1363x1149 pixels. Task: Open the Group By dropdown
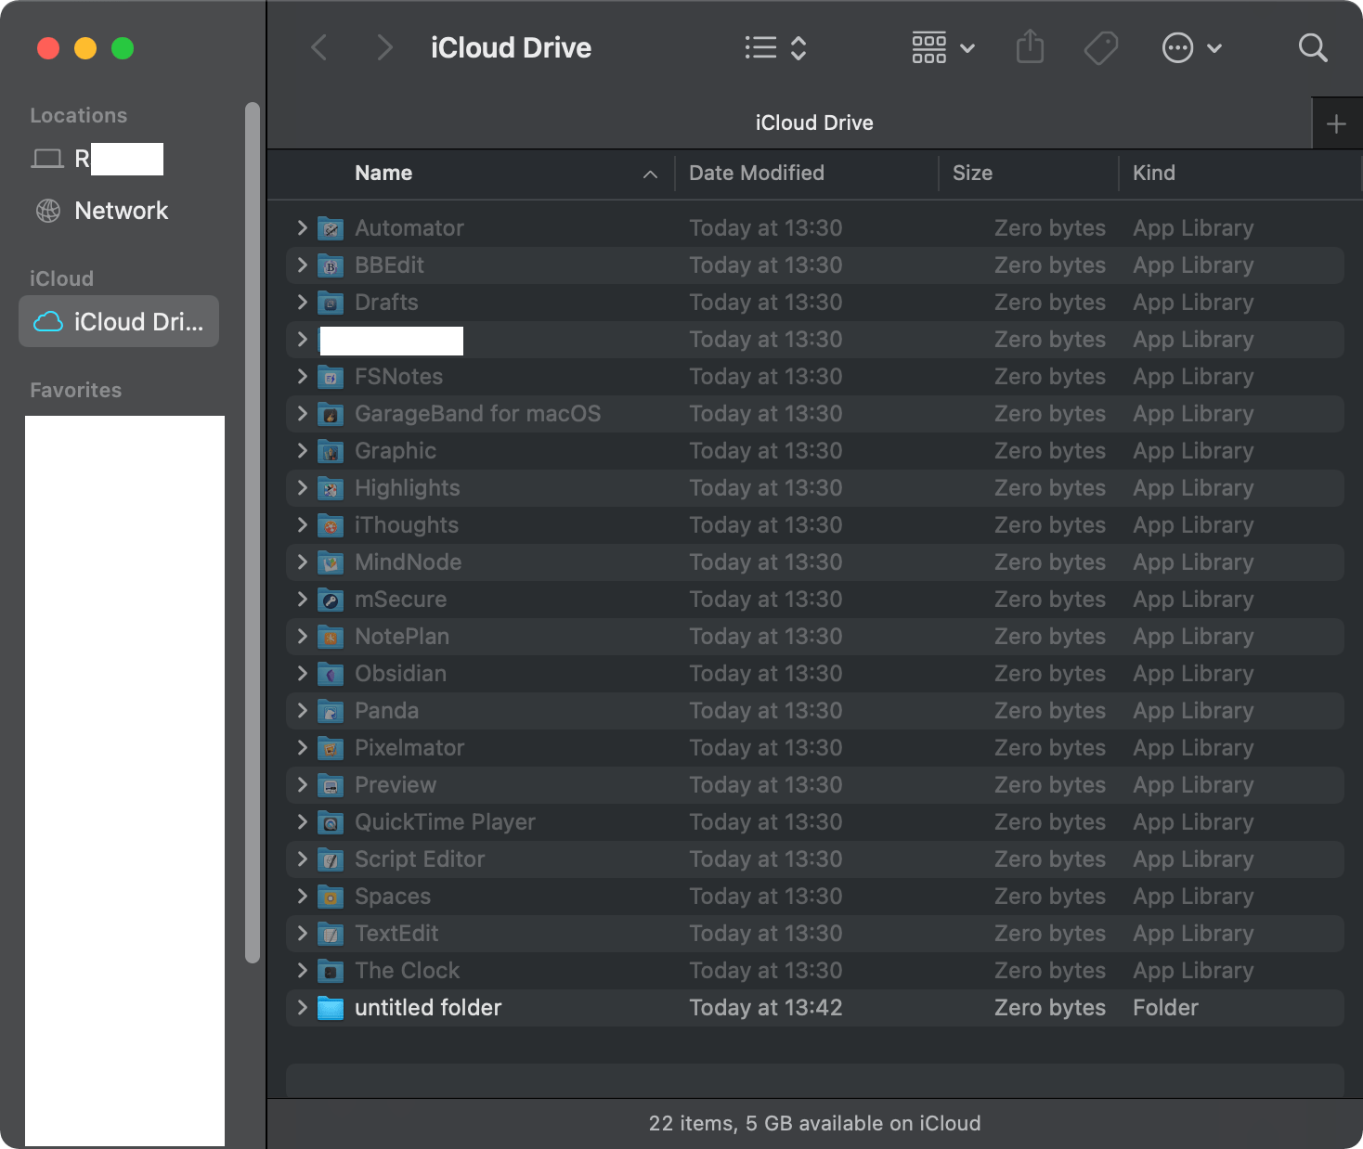click(943, 47)
